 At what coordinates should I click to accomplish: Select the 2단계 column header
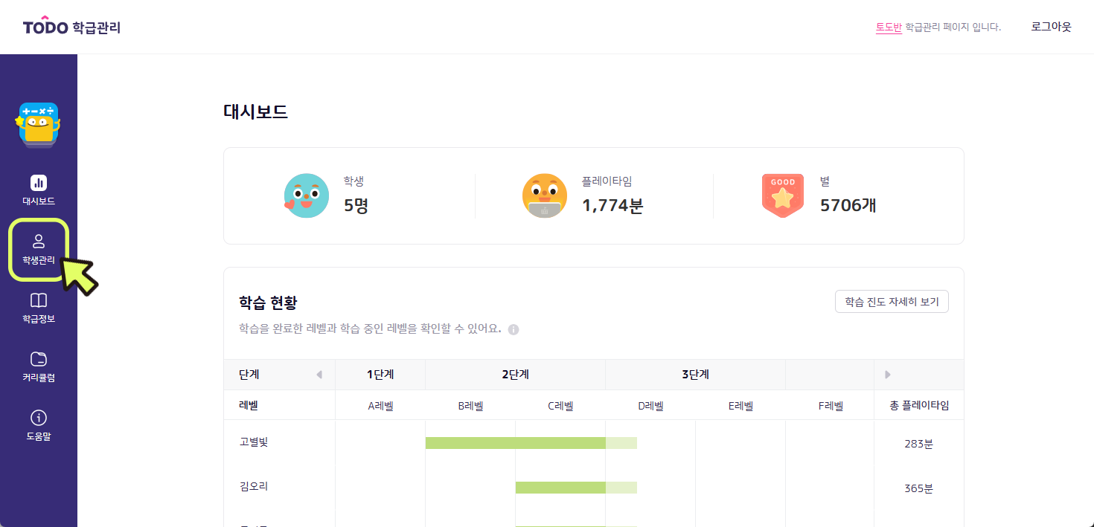tap(515, 375)
